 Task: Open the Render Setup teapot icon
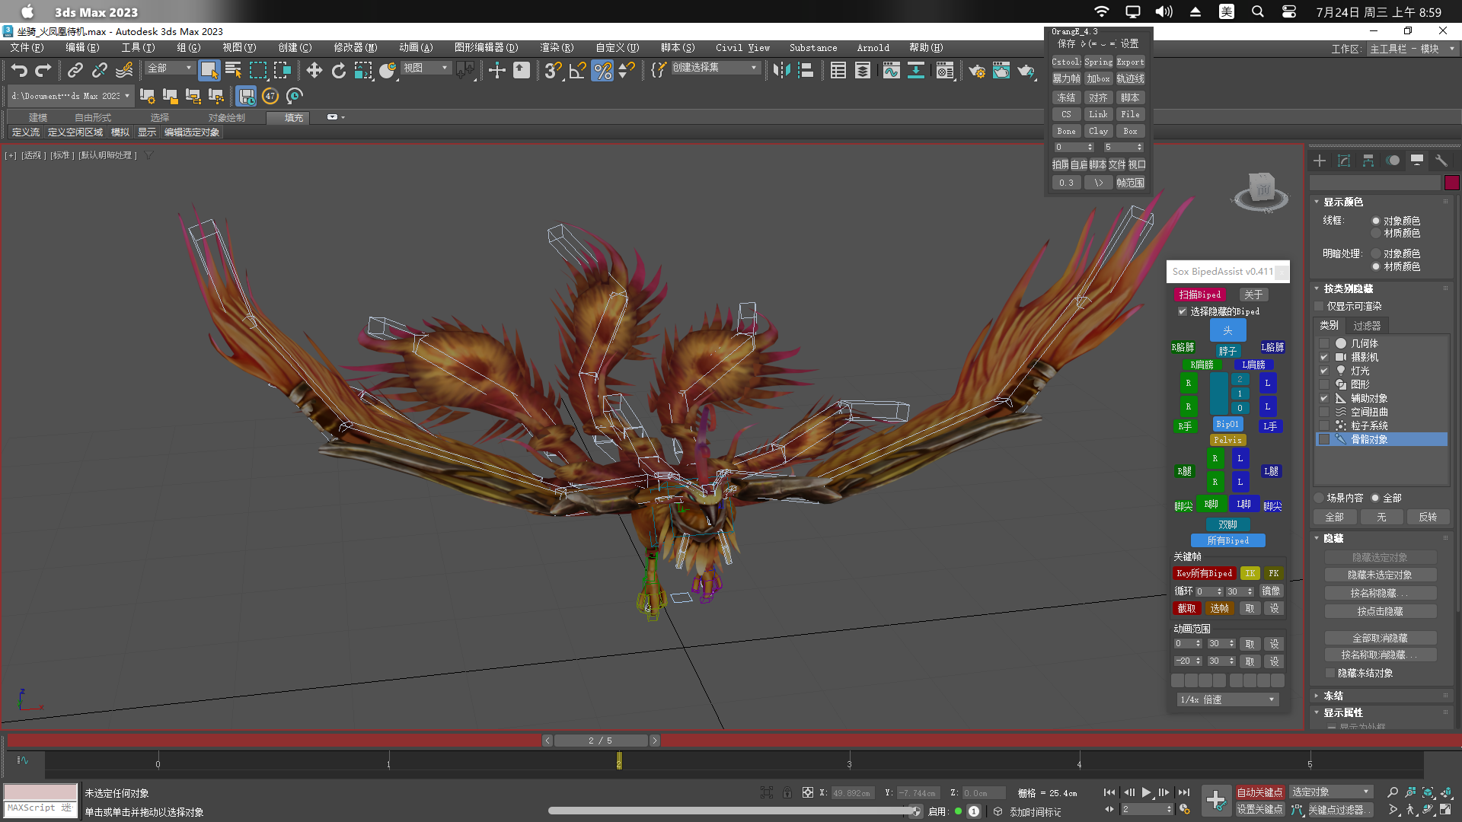pyautogui.click(x=976, y=71)
